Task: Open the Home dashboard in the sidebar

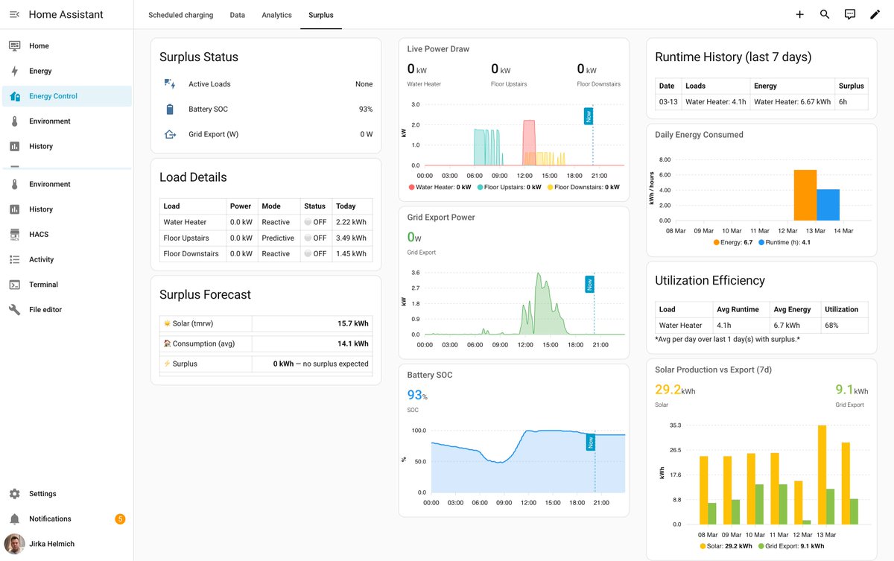Action: click(66, 46)
